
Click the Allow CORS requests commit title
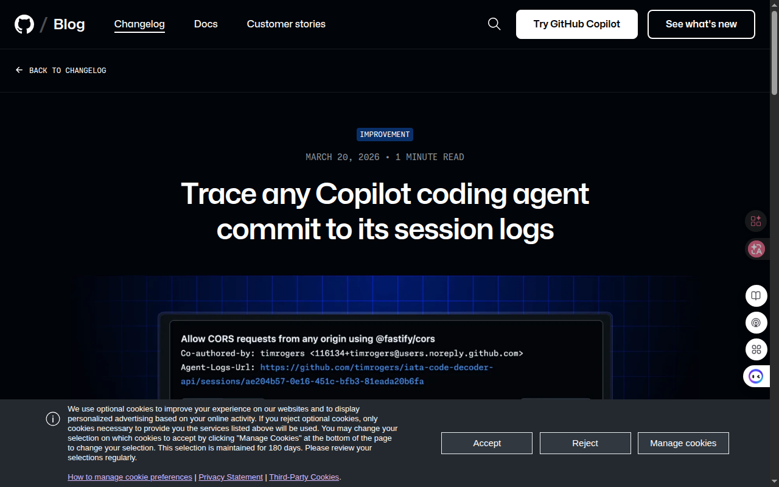click(308, 339)
